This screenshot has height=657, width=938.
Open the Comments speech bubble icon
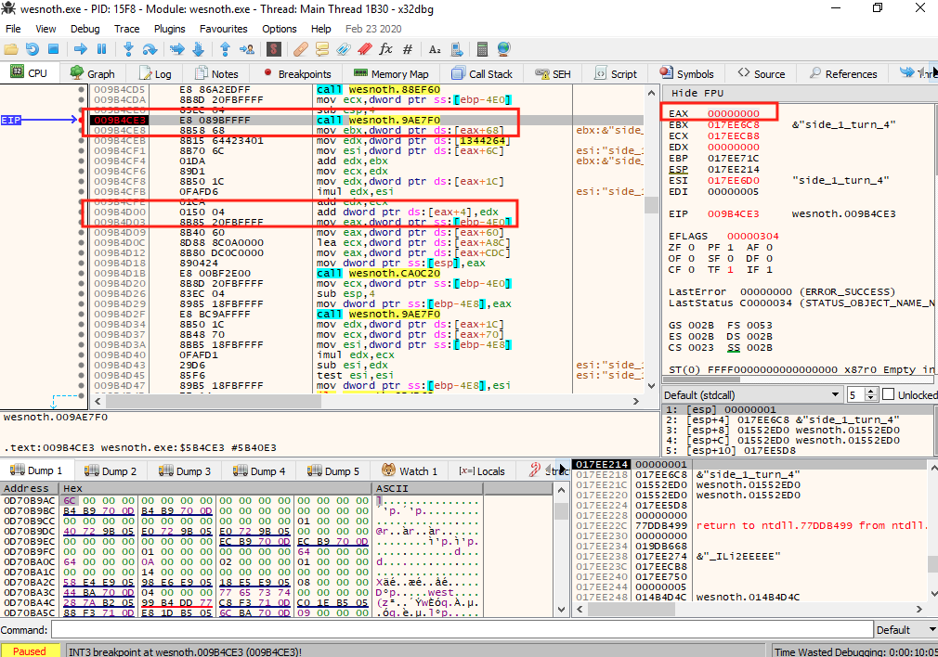[322, 49]
